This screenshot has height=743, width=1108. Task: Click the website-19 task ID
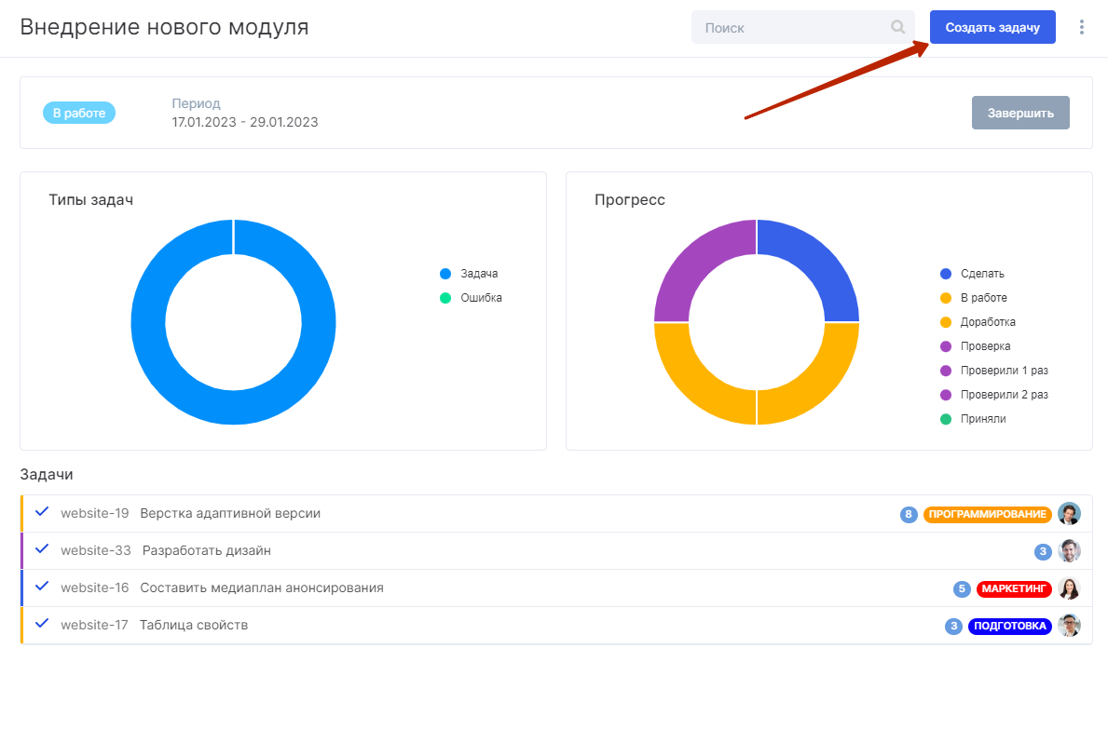coord(95,513)
